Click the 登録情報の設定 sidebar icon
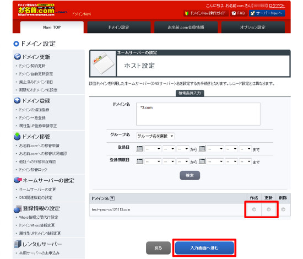The image size is (303, 259). (x=18, y=208)
